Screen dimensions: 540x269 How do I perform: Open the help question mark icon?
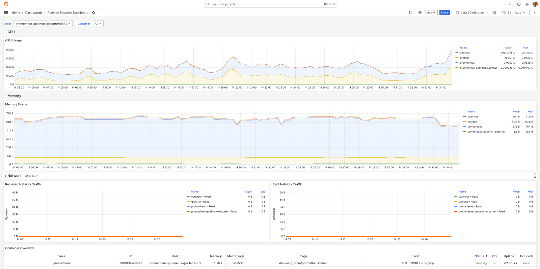pyautogui.click(x=519, y=4)
